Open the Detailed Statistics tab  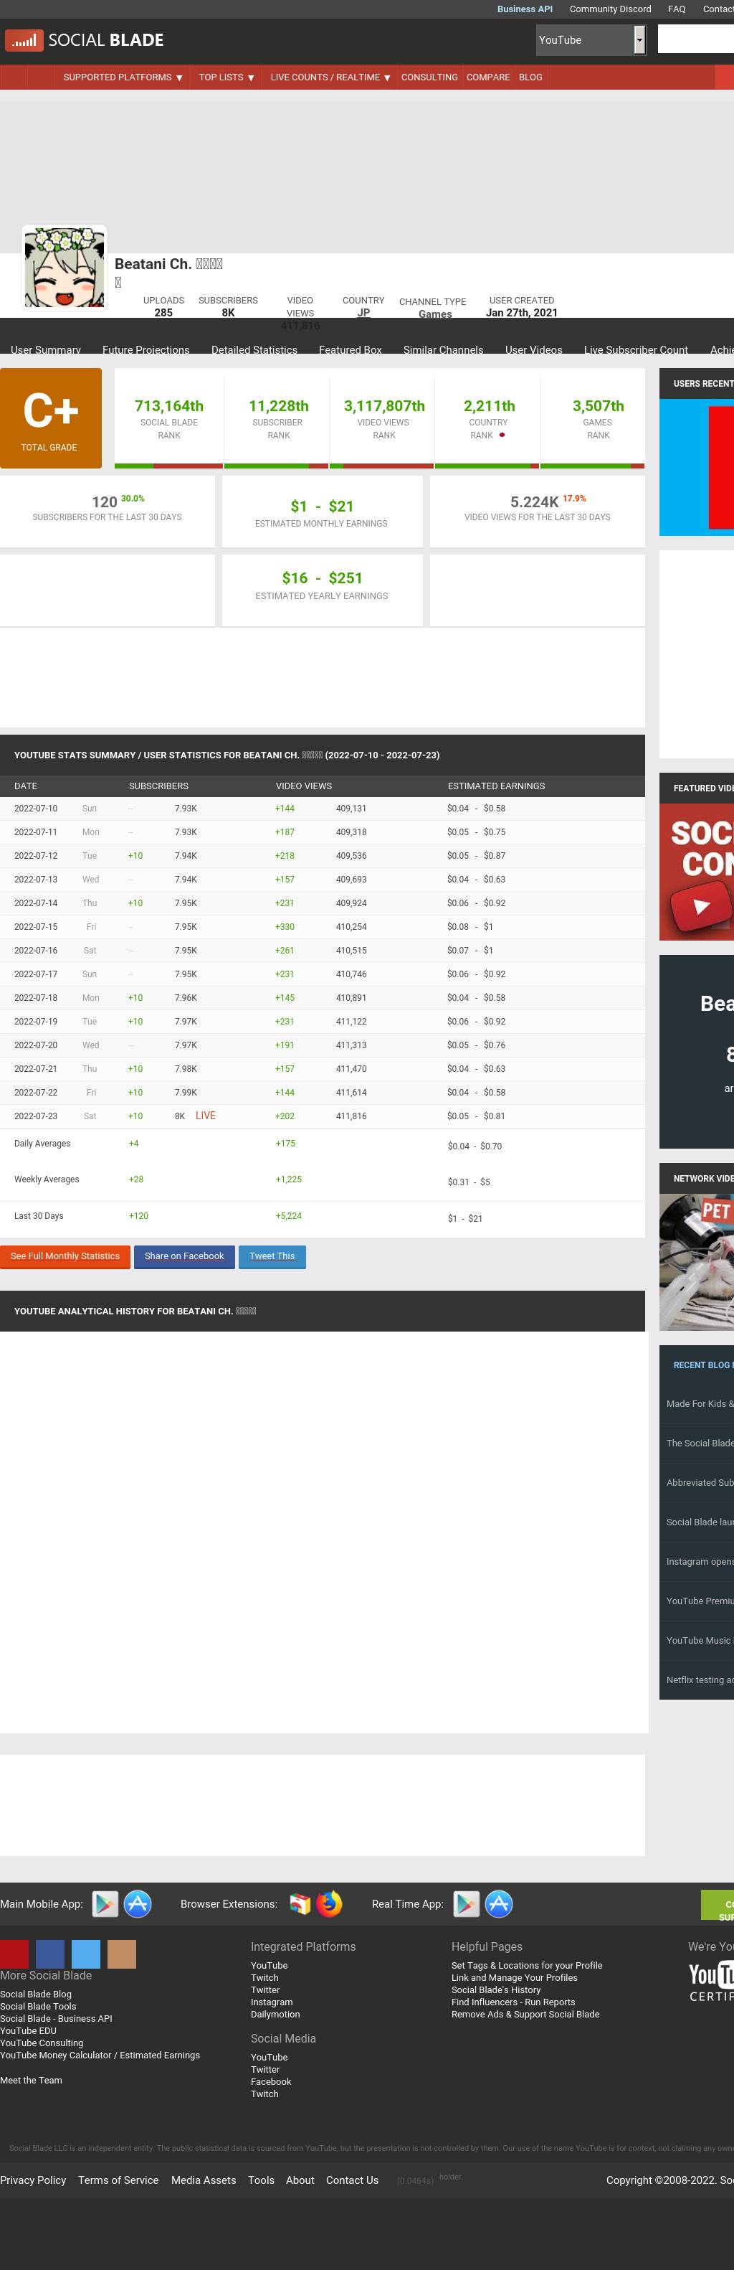254,350
